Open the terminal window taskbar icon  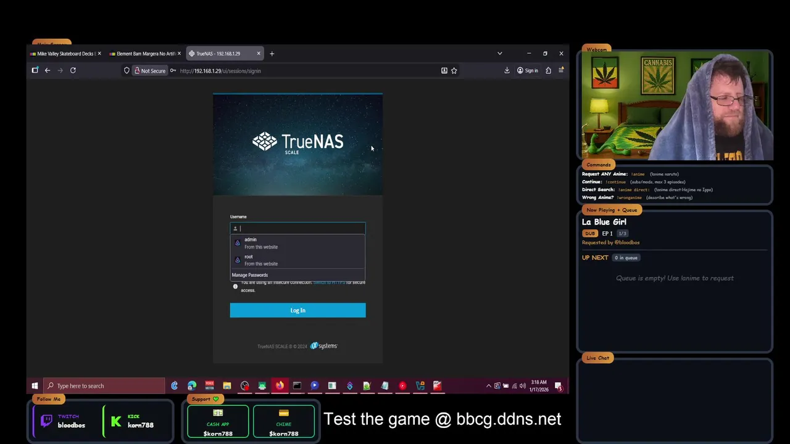click(297, 386)
